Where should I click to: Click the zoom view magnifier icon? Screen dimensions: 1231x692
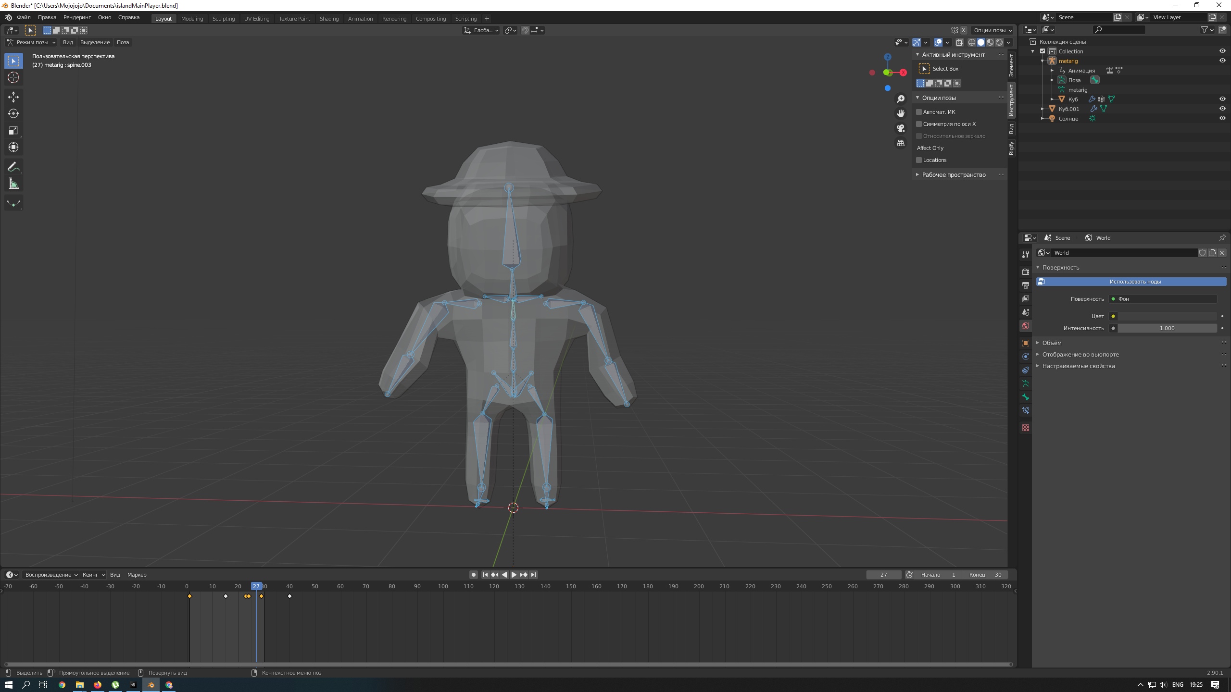point(901,99)
